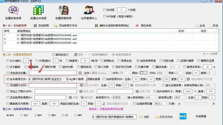Select the FLV format radio button
This screenshot has height=125, width=223.
[22, 115]
